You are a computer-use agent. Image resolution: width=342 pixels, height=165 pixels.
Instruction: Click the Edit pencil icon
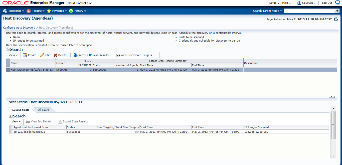42,55
